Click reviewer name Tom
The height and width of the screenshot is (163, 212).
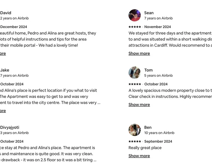[149, 70]
